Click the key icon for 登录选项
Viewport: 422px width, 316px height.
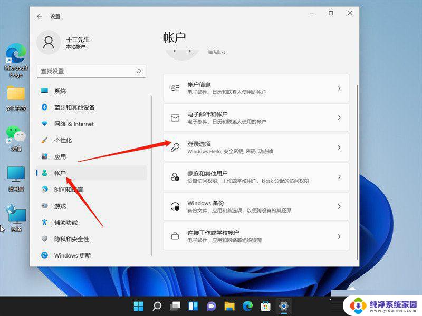coord(175,147)
